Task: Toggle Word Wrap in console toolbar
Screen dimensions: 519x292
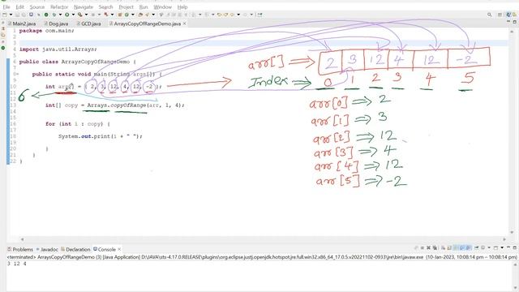Action: pyautogui.click(x=456, y=247)
